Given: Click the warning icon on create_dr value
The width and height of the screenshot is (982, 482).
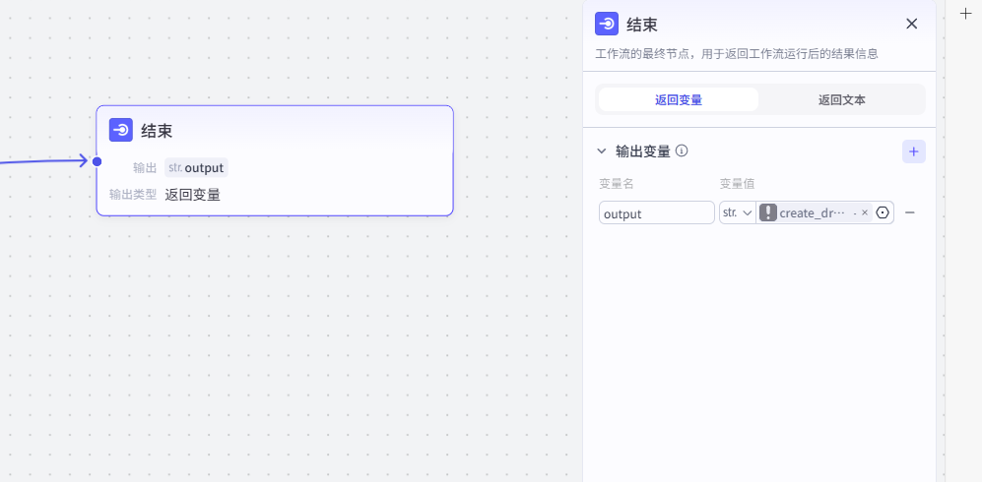Looking at the screenshot, I should pyautogui.click(x=768, y=212).
